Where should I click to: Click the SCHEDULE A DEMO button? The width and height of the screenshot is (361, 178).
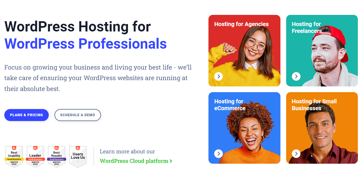77,115
